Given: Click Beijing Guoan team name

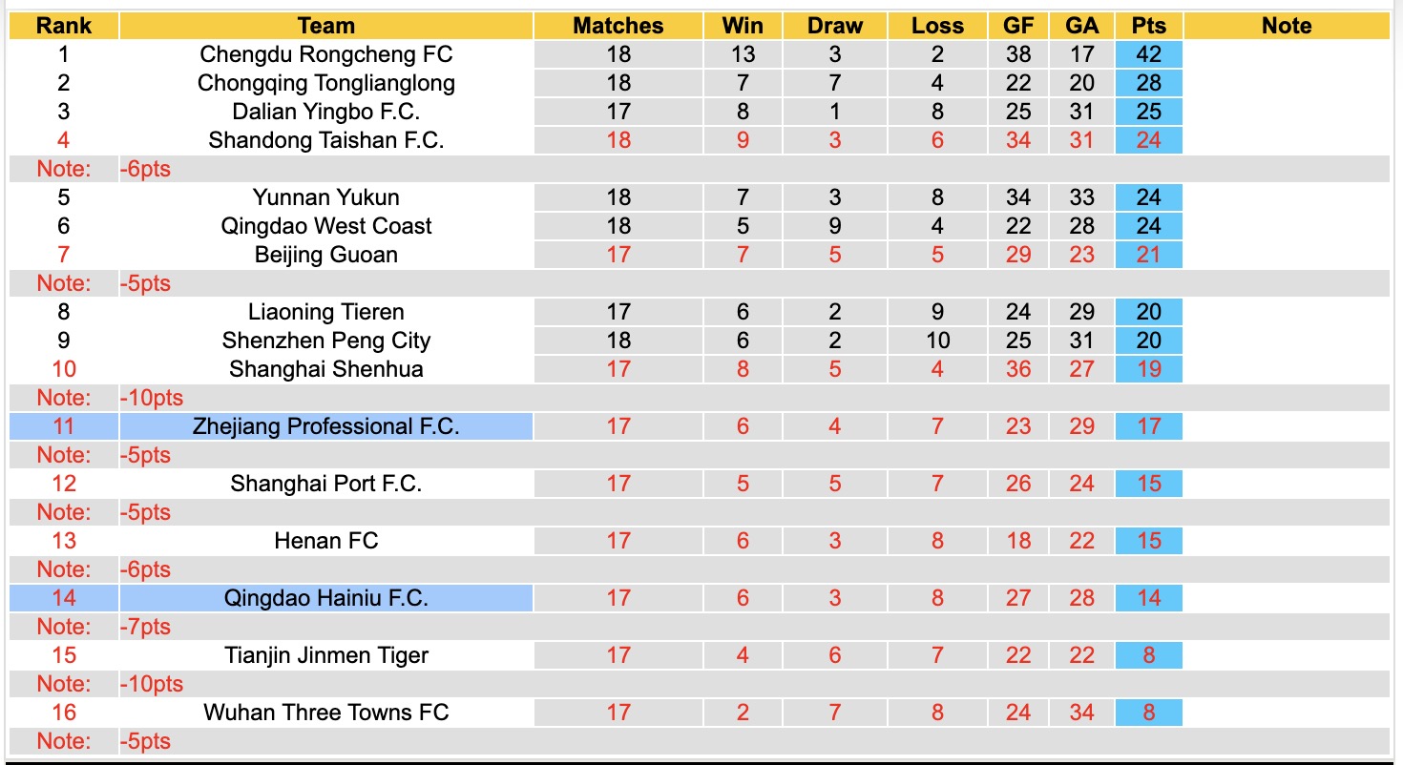Looking at the screenshot, I should coord(326,255).
